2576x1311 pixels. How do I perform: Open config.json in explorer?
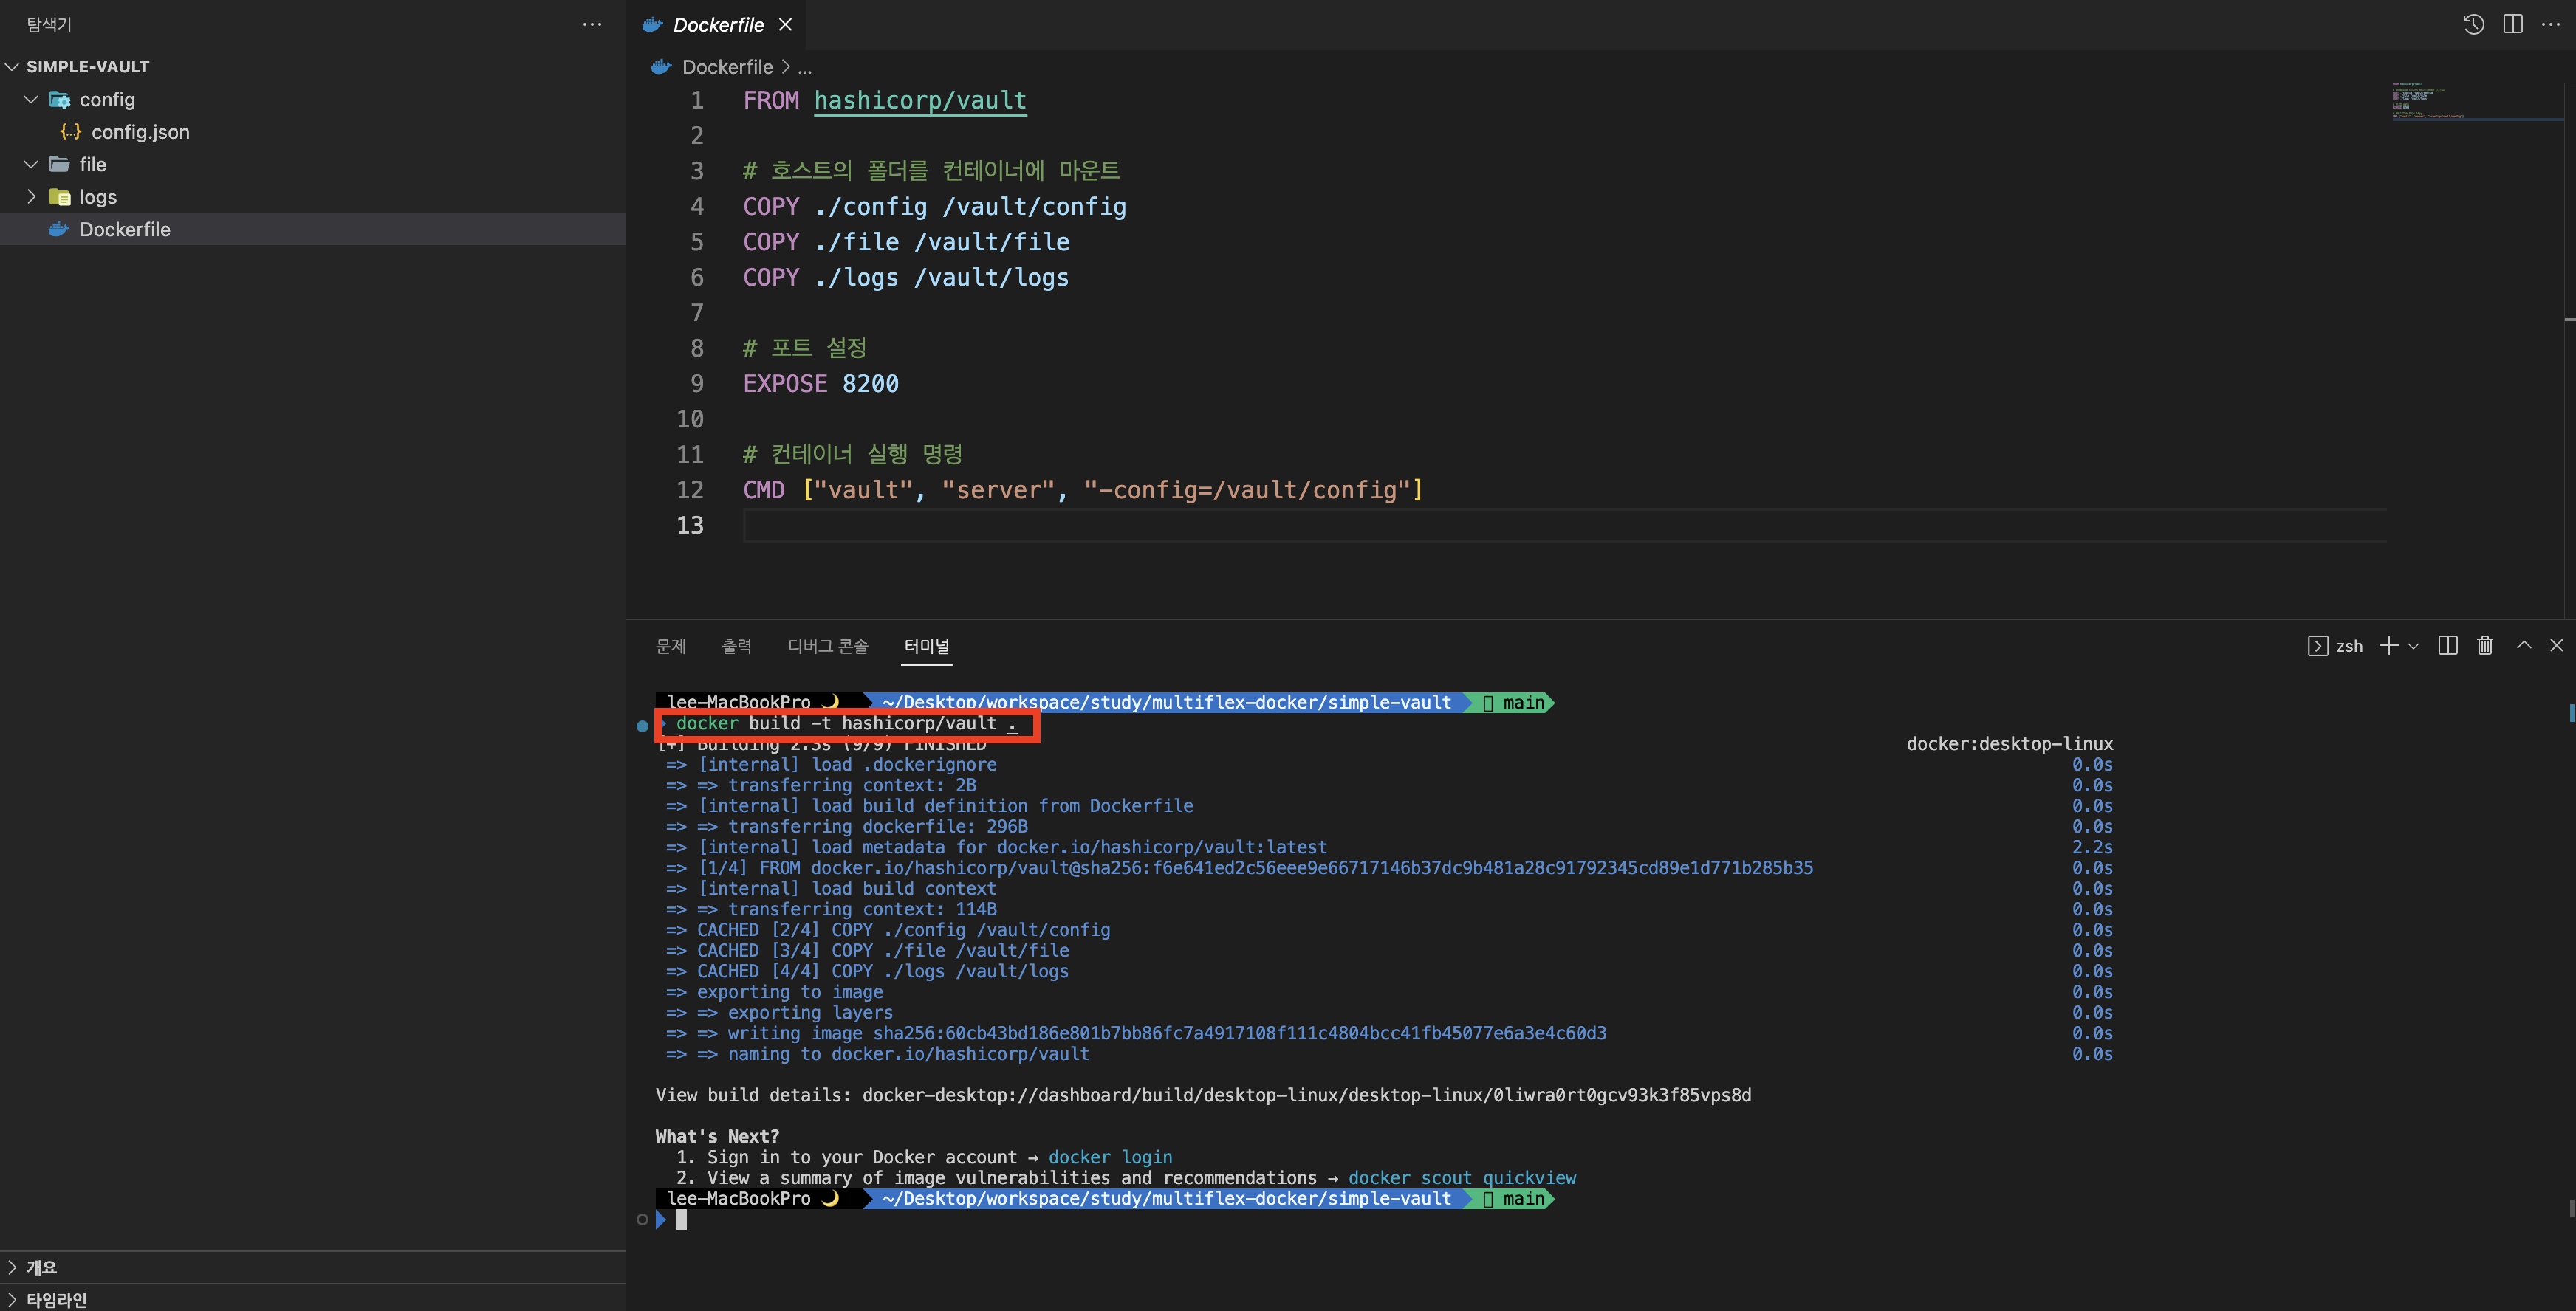[x=313, y=132]
